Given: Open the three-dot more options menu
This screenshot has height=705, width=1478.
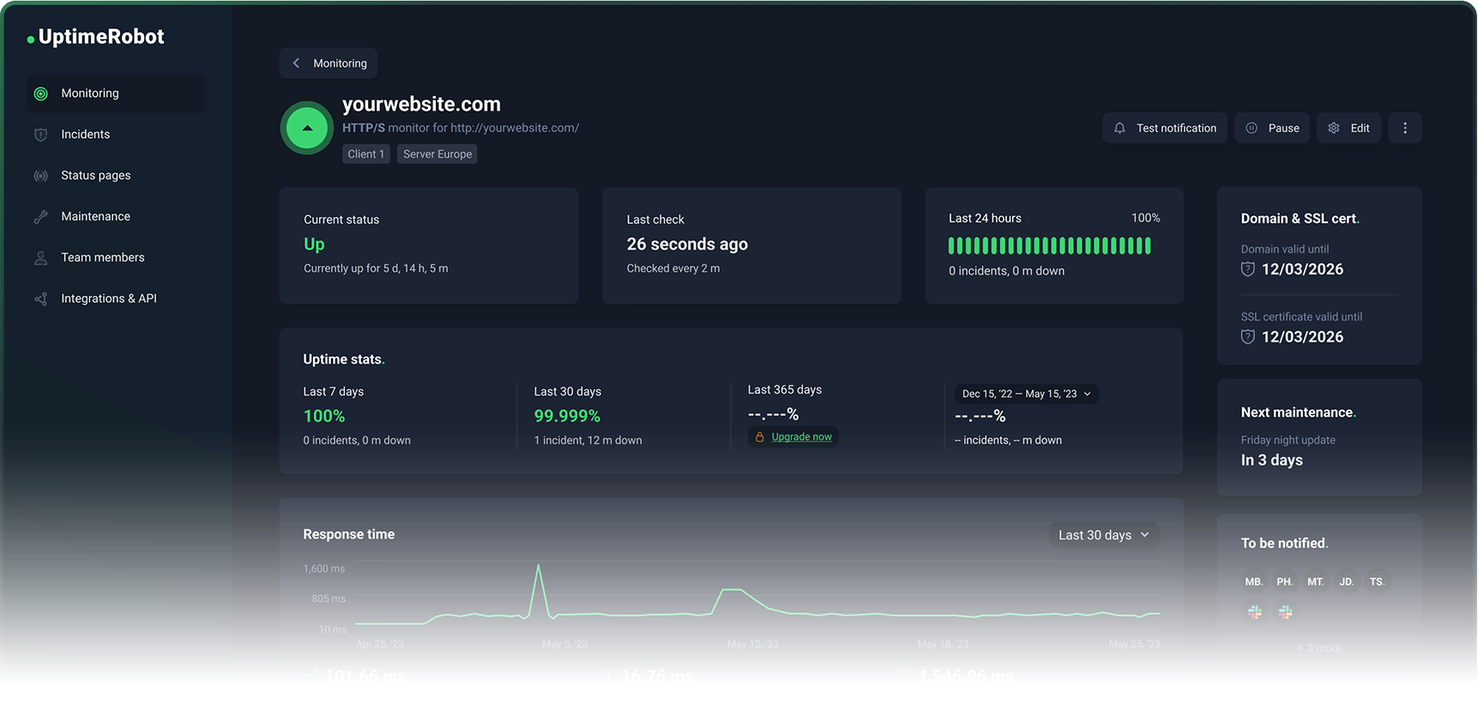Looking at the screenshot, I should 1404,129.
